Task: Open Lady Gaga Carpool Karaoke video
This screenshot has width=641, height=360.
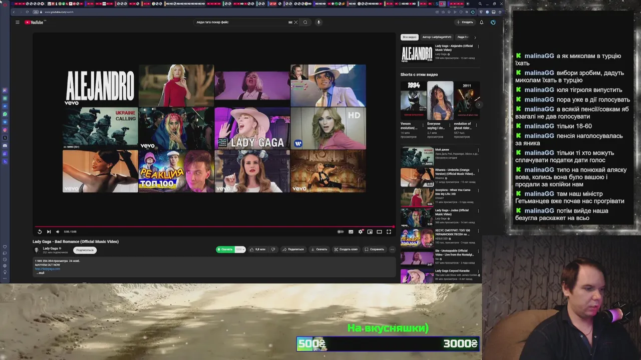Action: coord(417,276)
